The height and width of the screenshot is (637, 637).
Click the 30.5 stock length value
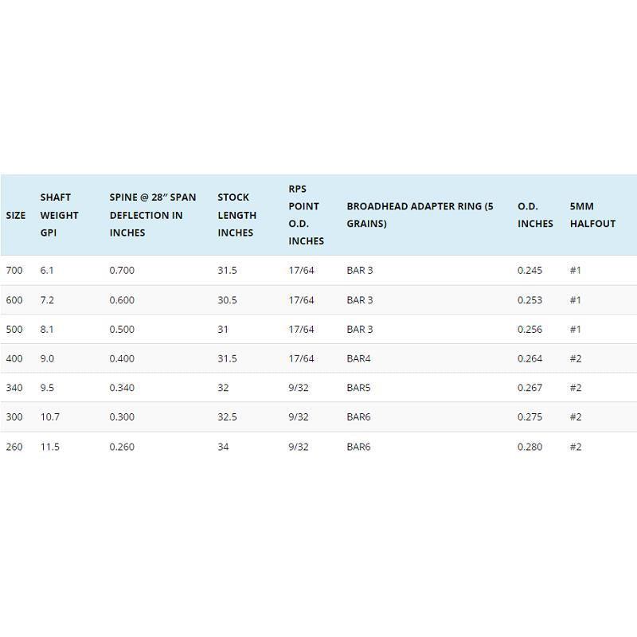[227, 300]
